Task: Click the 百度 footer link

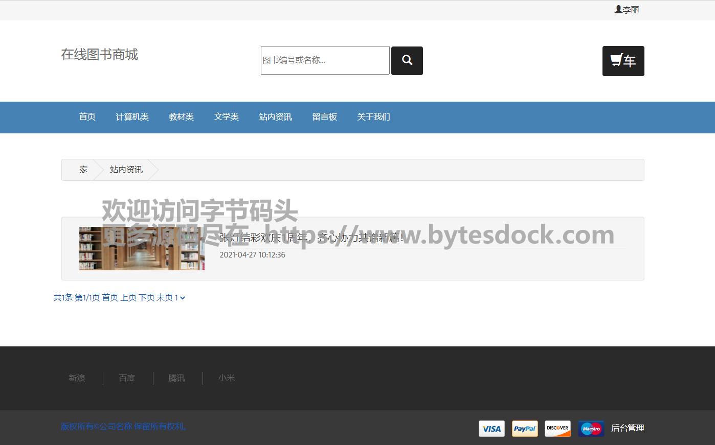Action: pyautogui.click(x=127, y=378)
